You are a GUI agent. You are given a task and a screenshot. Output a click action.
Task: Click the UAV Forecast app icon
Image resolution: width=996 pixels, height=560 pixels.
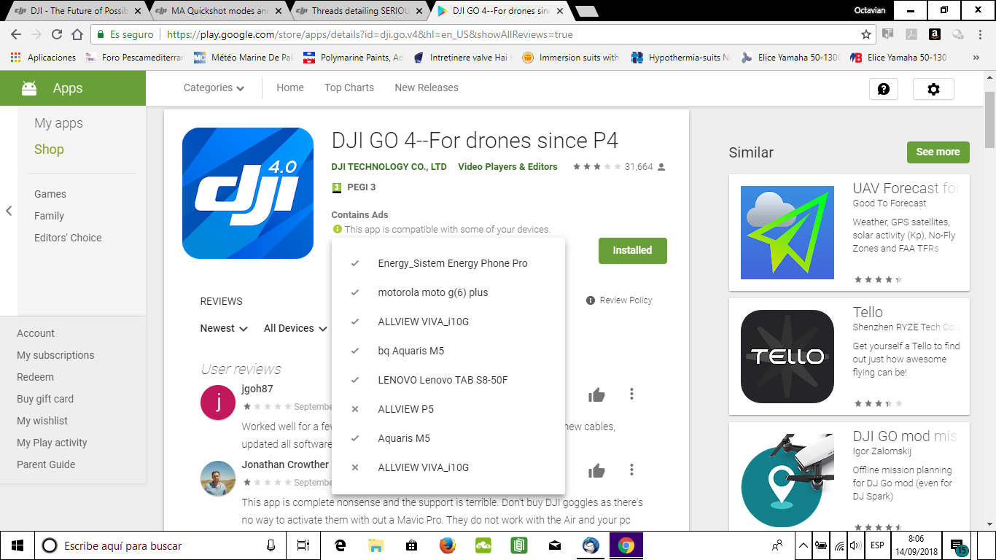[x=787, y=233]
